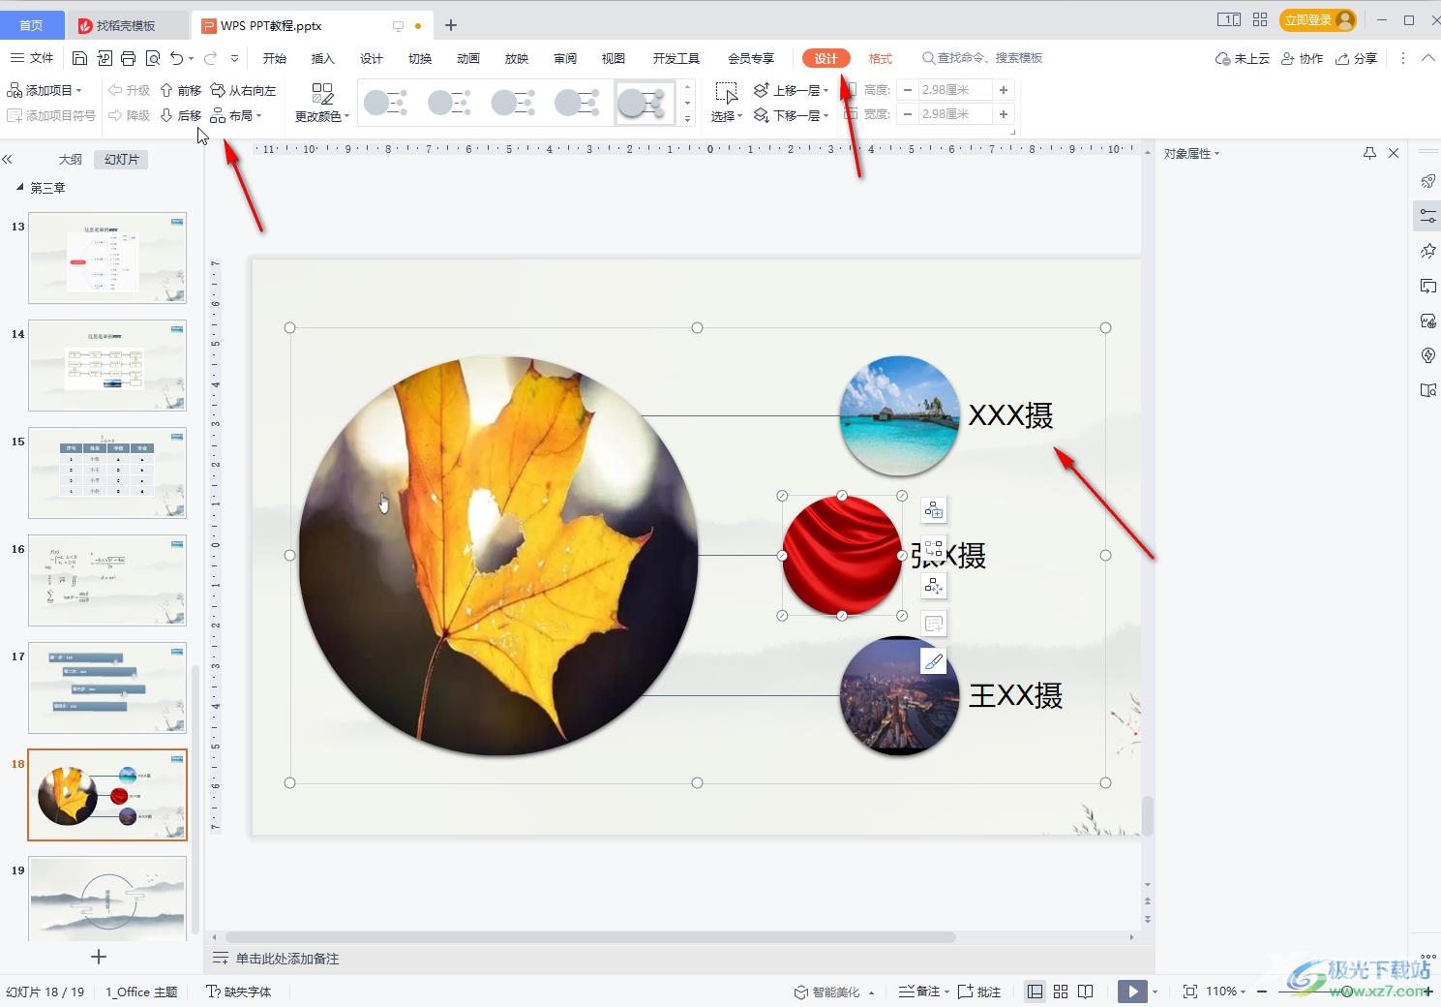
Task: Select the highlighted fifth SmartArt style
Action: pos(645,103)
